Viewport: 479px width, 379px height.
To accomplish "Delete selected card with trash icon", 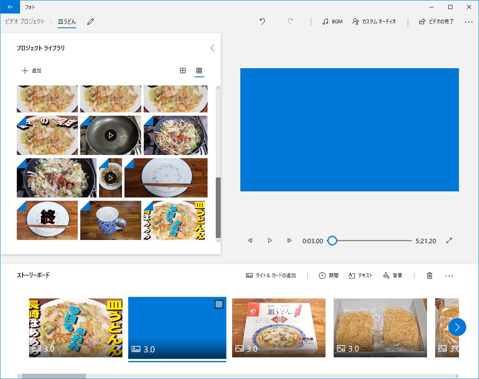I will [429, 276].
